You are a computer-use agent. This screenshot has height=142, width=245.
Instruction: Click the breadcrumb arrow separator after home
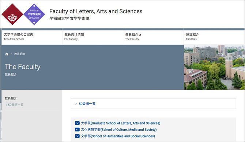point(11,54)
